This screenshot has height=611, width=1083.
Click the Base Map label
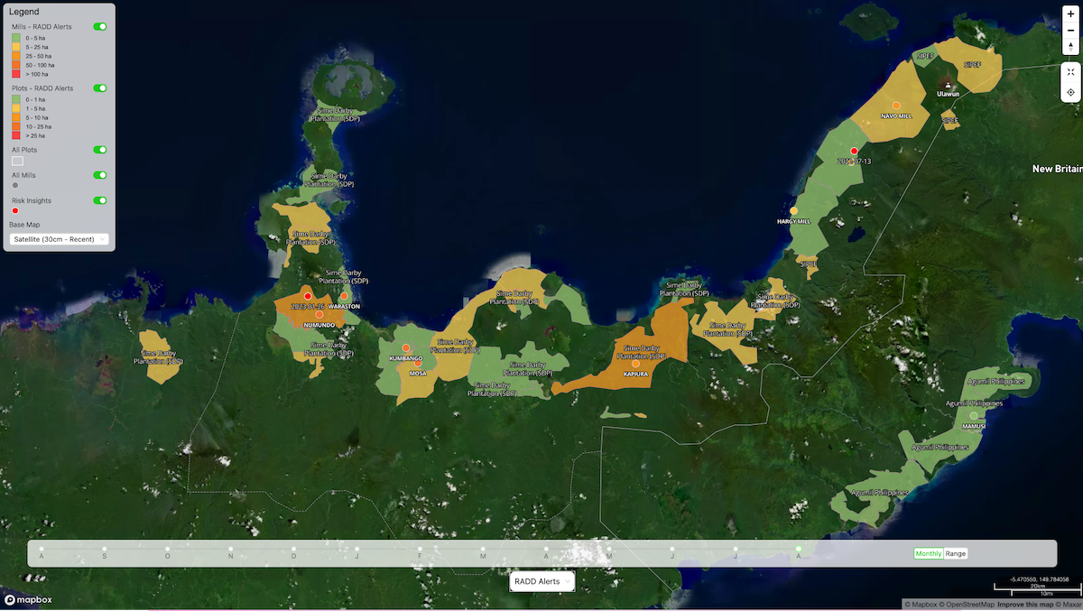pyautogui.click(x=23, y=225)
